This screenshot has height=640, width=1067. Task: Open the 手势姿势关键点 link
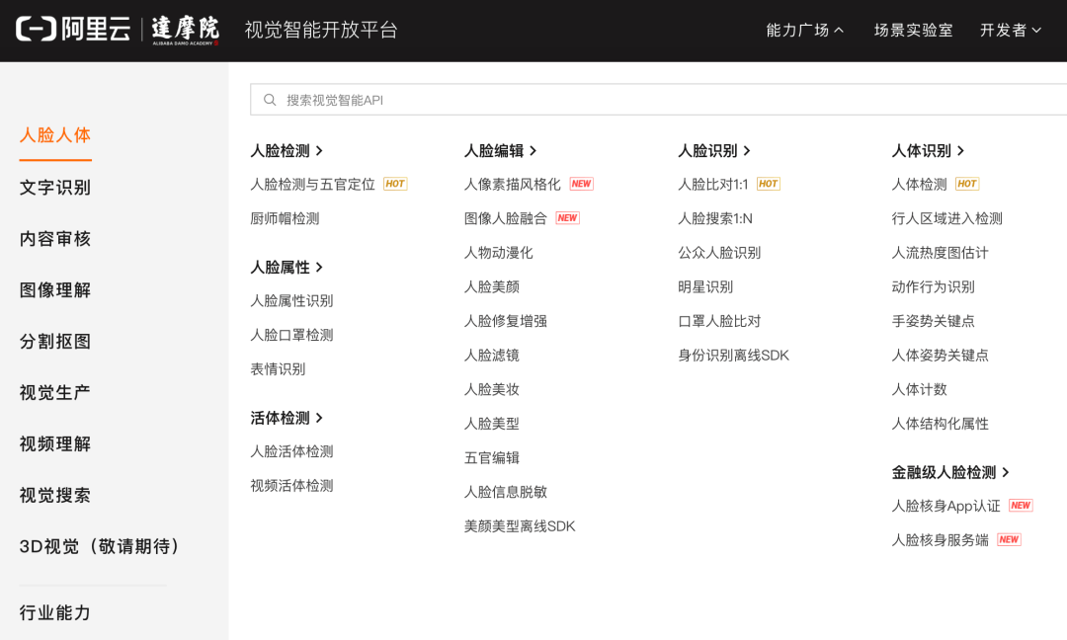933,321
